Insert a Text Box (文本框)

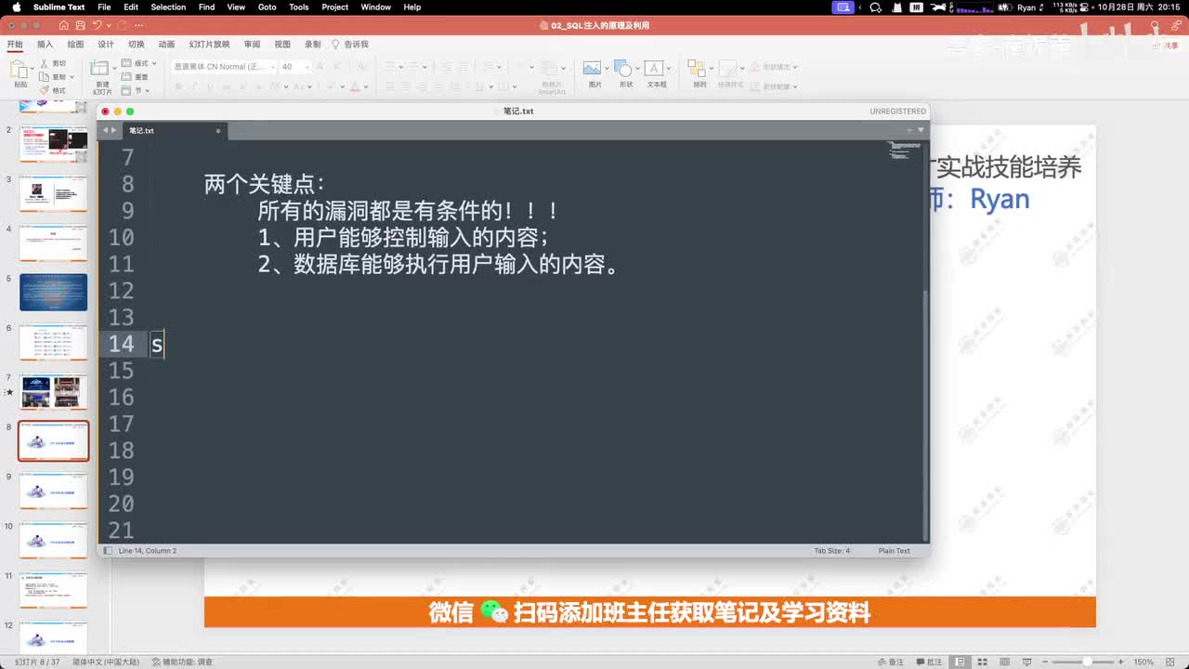point(655,68)
